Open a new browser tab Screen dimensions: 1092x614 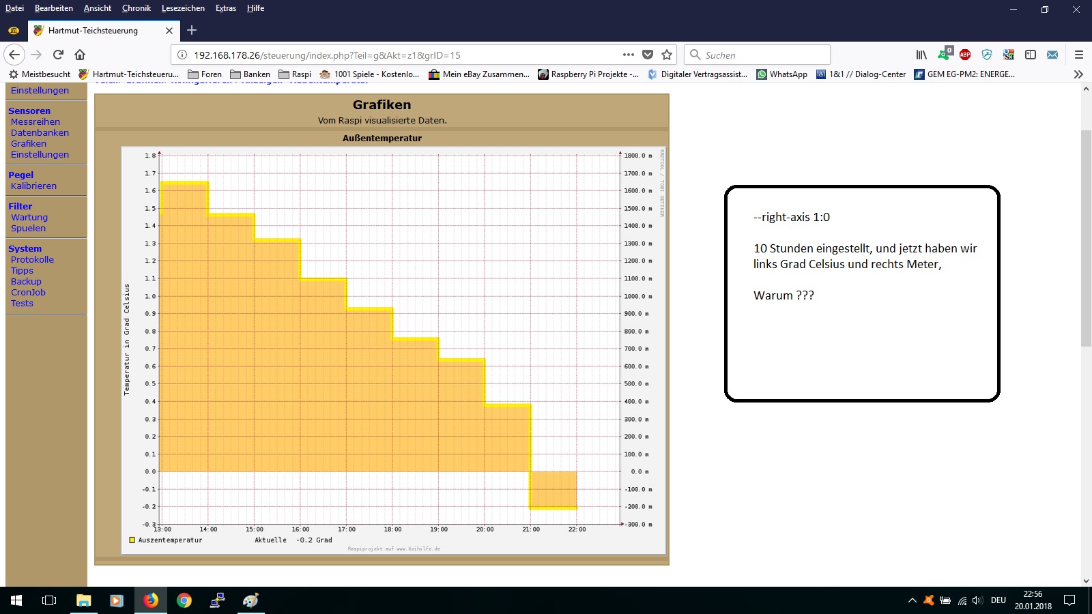click(192, 30)
